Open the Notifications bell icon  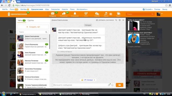[75, 14]
